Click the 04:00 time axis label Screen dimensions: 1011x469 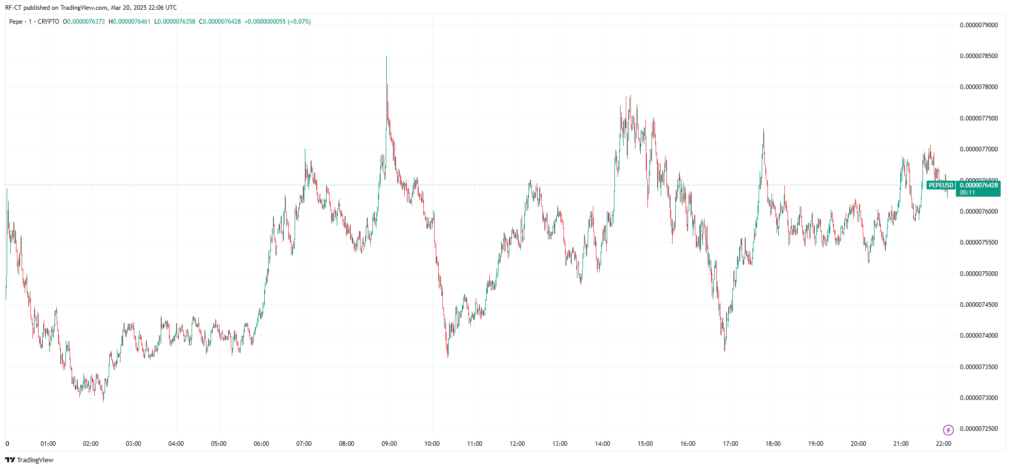[176, 444]
